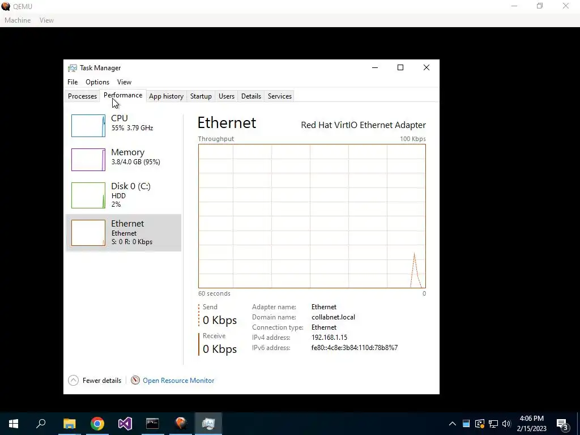This screenshot has width=580, height=435.
Task: Click the Resource Monitor icon
Action: point(135,380)
